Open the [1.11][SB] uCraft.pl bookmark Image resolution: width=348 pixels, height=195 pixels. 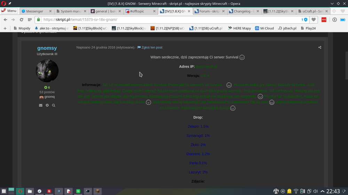point(206,28)
